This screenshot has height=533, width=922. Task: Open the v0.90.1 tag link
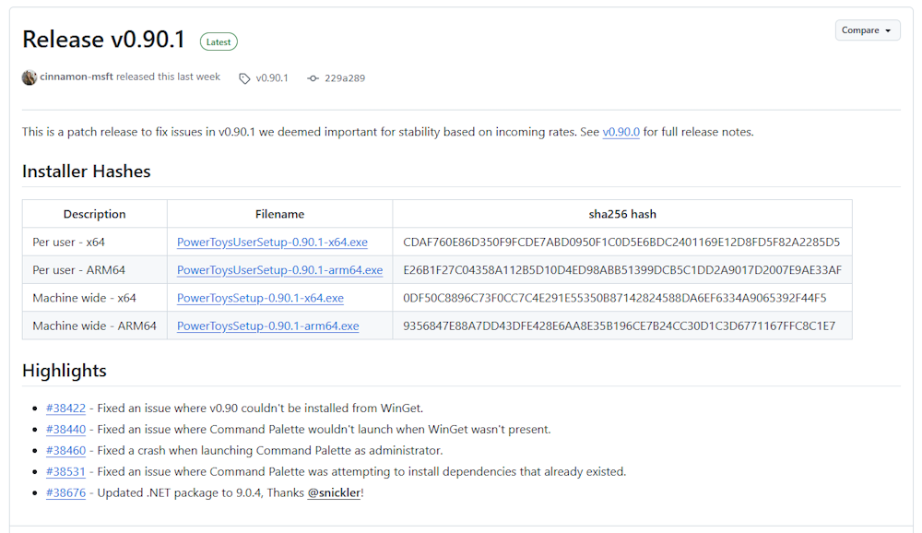[272, 77]
